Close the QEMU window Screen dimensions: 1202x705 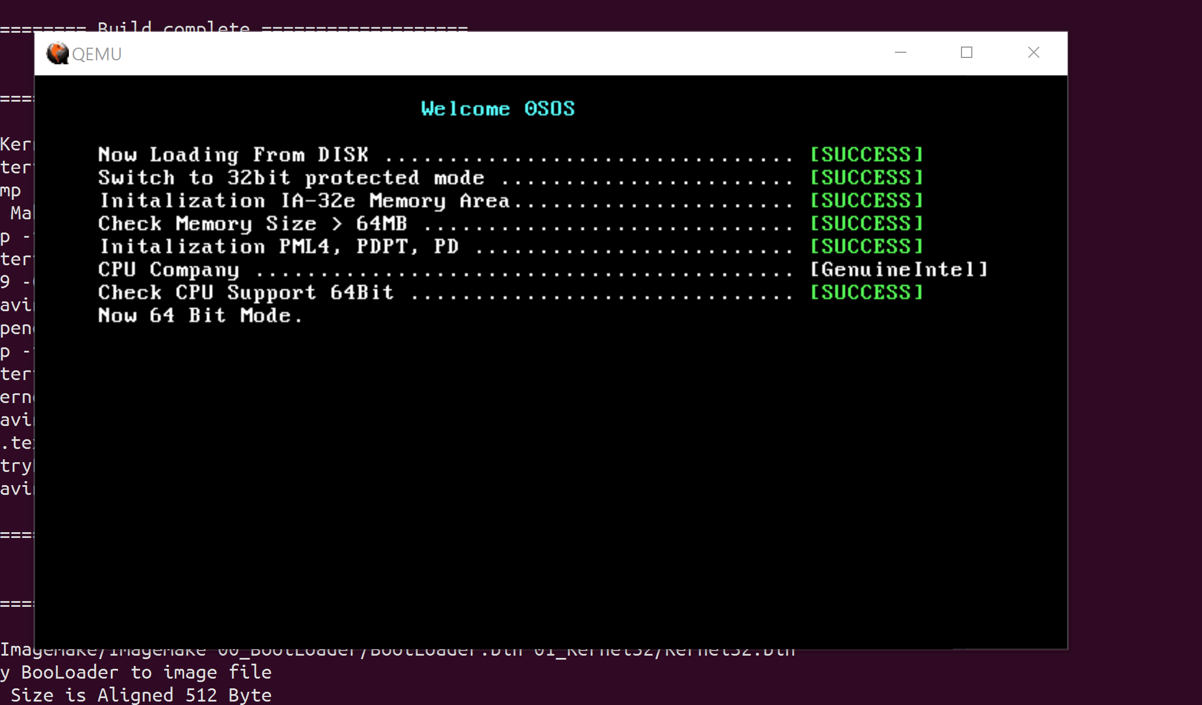tap(1034, 53)
